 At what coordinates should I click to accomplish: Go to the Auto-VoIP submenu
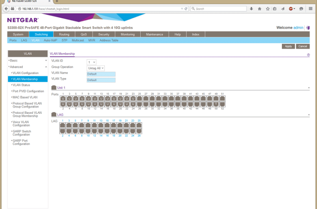click(50, 41)
